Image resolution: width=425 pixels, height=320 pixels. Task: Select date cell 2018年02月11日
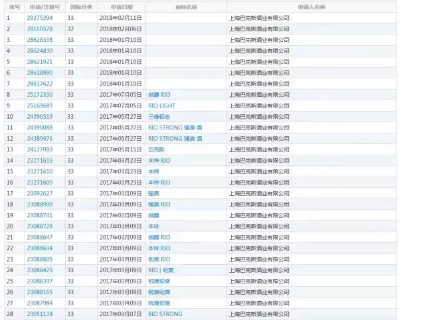point(121,18)
